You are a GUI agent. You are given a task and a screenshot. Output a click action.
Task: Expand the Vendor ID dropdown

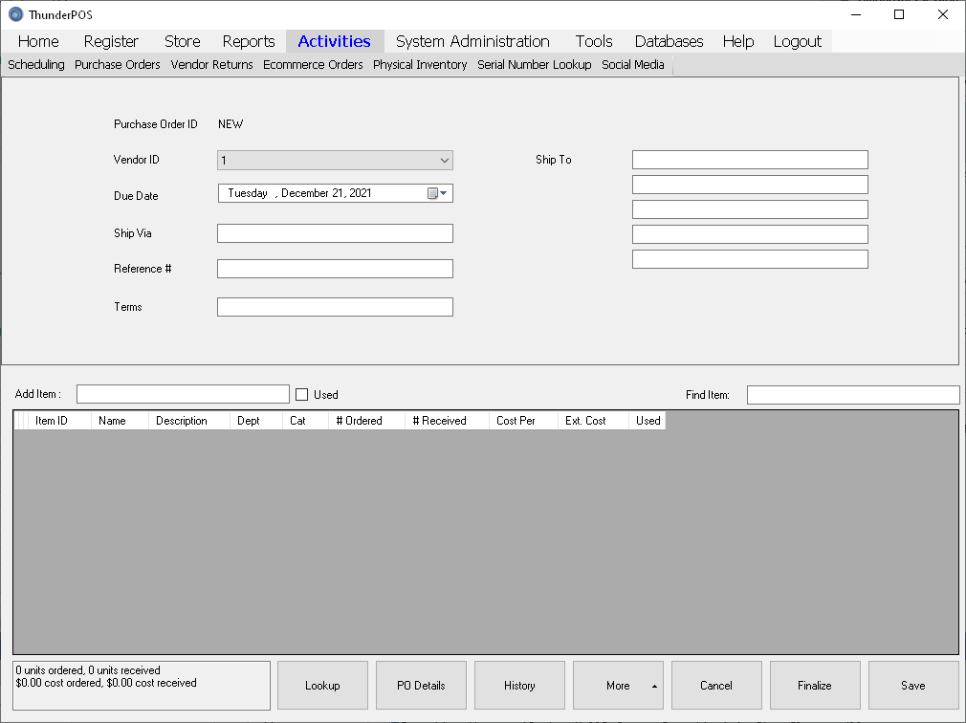tap(444, 161)
